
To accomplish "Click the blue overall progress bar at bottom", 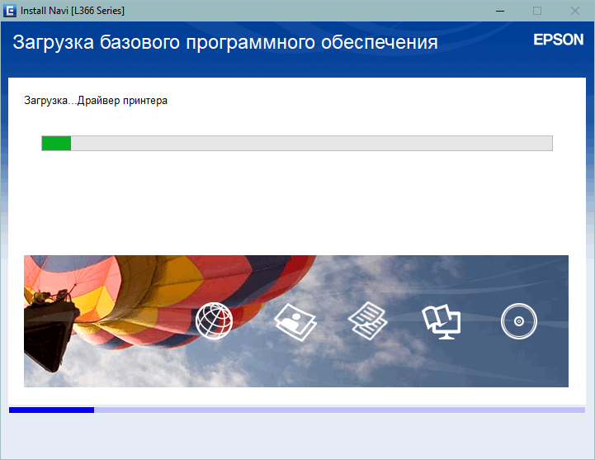I will tap(297, 410).
